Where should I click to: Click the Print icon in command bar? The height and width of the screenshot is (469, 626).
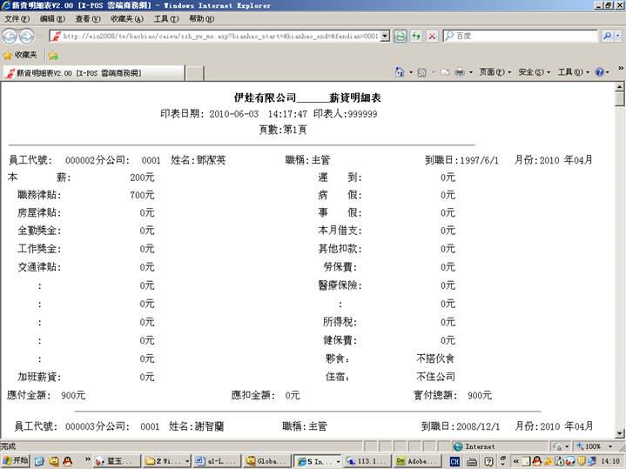click(459, 72)
